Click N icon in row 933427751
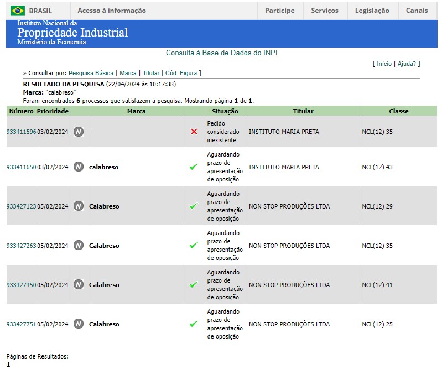442x374 pixels. [79, 324]
